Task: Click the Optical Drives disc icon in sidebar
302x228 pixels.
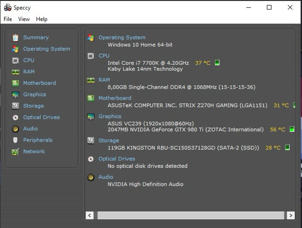Action: [15, 118]
